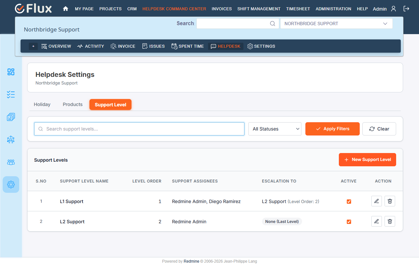
Task: Create a New Support Level
Action: point(367,160)
